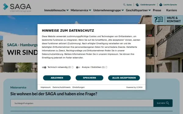Click the Suchbegriff eingeben search field
This screenshot has height=114, width=183.
(82, 103)
